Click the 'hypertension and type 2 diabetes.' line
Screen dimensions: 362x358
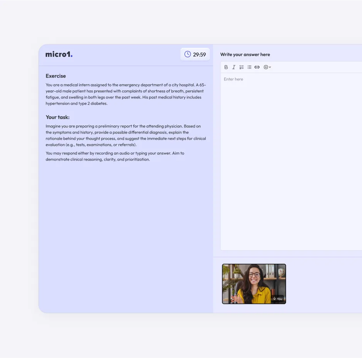77,103
